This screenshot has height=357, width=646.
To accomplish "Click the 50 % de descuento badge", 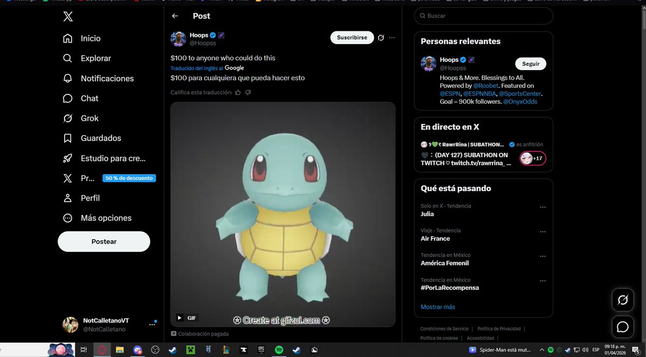I will pos(129,178).
